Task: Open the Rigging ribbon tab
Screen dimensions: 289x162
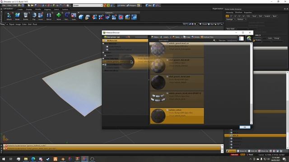Action: [x=47, y=9]
